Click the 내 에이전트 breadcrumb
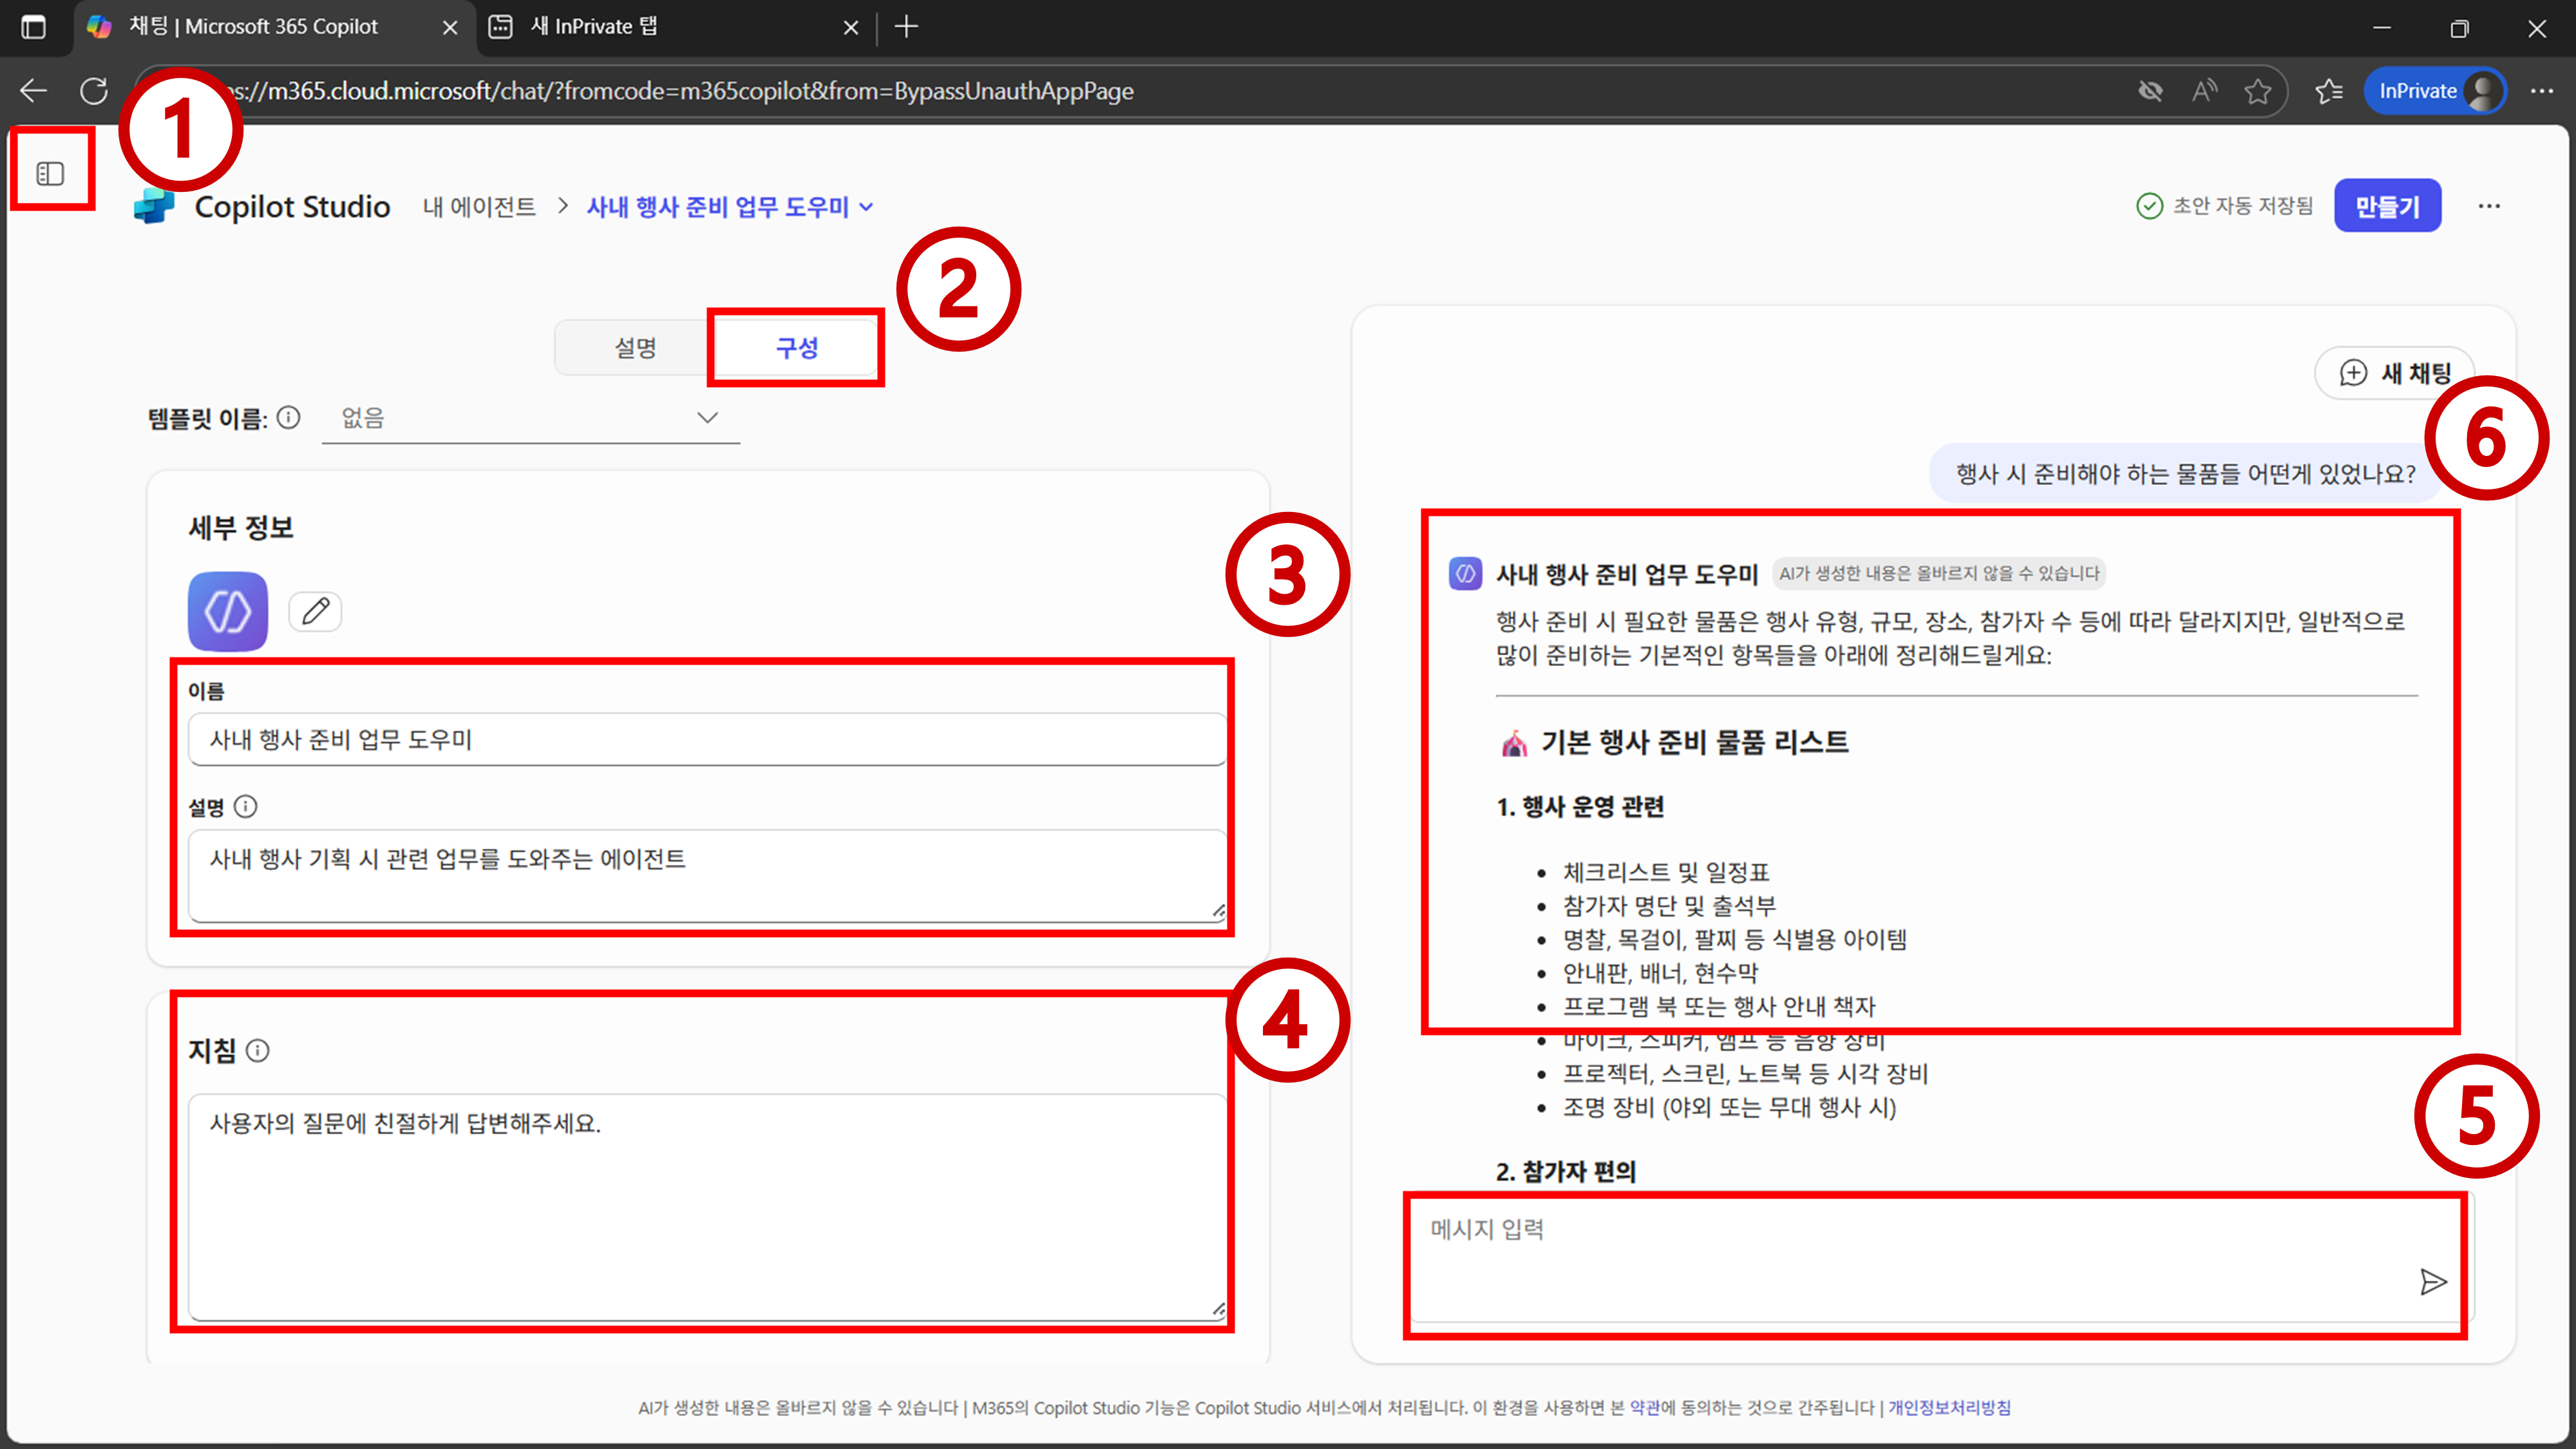 click(479, 207)
